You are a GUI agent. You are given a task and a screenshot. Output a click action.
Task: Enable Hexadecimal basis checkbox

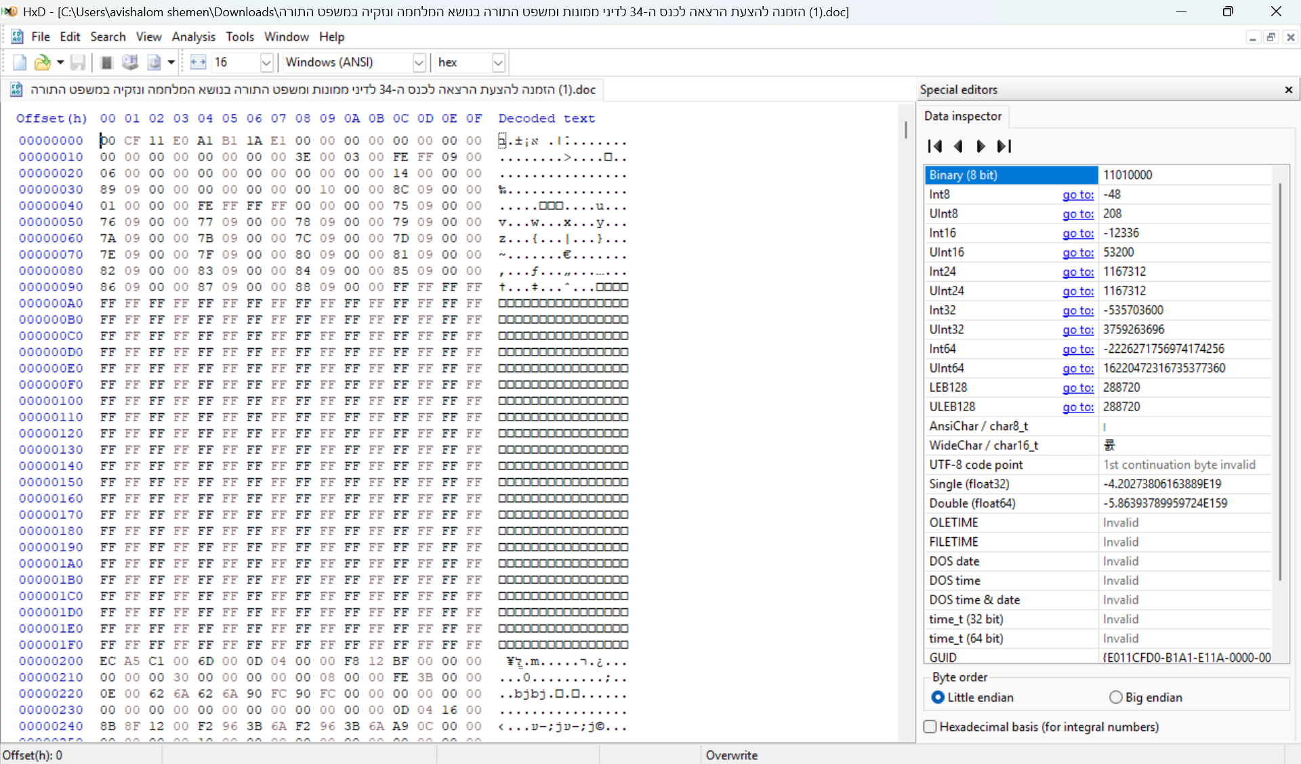coord(930,727)
